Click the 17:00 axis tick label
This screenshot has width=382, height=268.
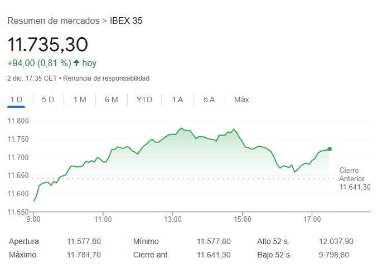coord(312,220)
